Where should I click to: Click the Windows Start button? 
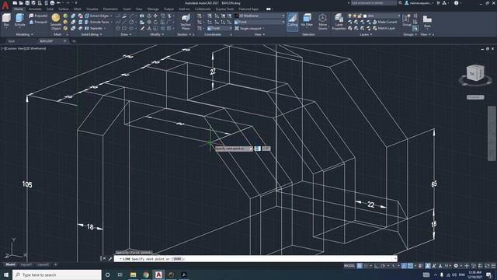6,275
